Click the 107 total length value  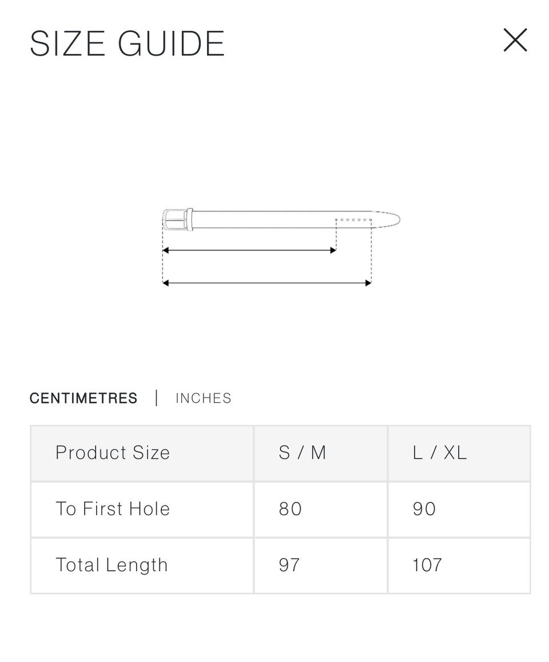[427, 565]
